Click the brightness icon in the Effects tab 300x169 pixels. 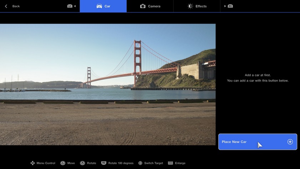(x=190, y=6)
